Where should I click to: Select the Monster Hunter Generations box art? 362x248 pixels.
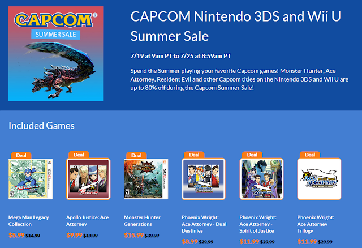coord(146,179)
